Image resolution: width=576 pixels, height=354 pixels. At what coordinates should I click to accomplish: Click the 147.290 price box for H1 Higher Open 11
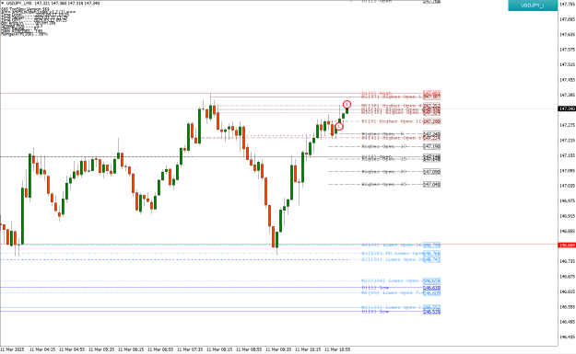point(431,121)
